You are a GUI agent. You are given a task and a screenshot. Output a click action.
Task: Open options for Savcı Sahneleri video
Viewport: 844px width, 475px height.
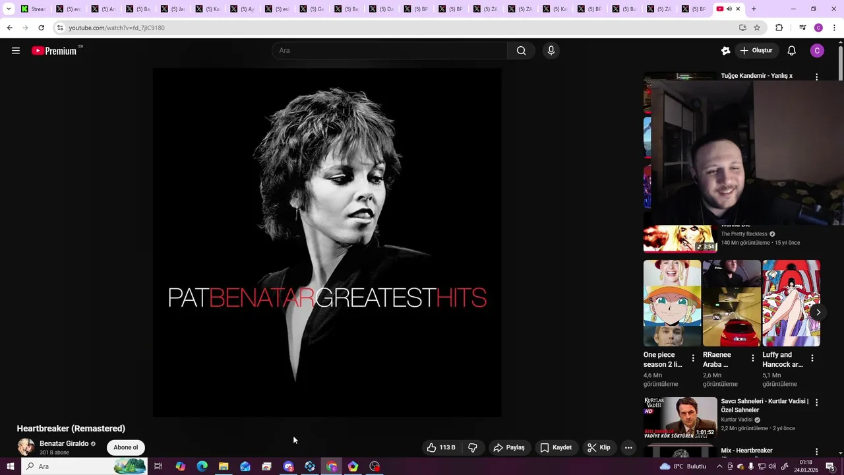coord(816,402)
